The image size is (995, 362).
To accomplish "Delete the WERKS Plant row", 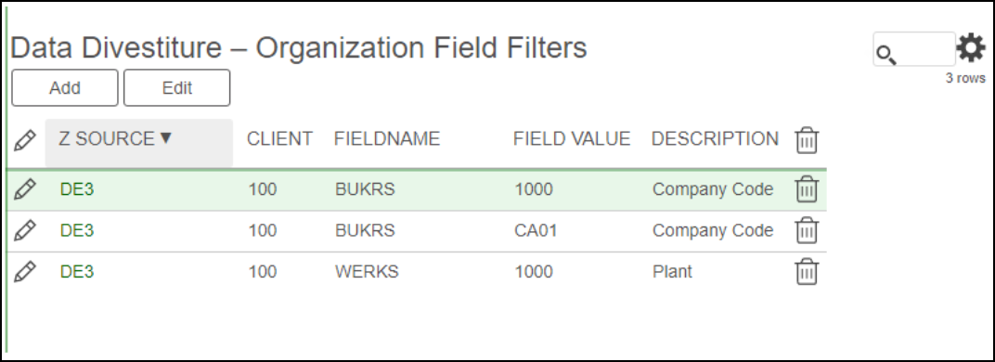I will (807, 272).
